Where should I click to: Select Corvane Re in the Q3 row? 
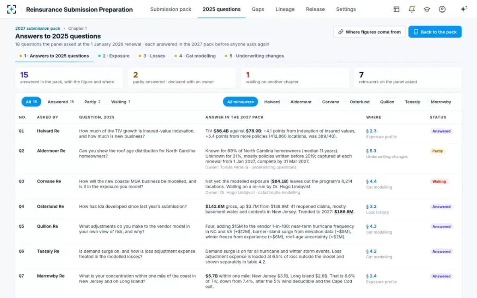pos(49,181)
